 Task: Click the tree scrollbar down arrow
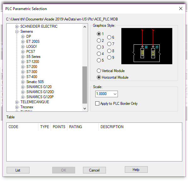pos(85,109)
